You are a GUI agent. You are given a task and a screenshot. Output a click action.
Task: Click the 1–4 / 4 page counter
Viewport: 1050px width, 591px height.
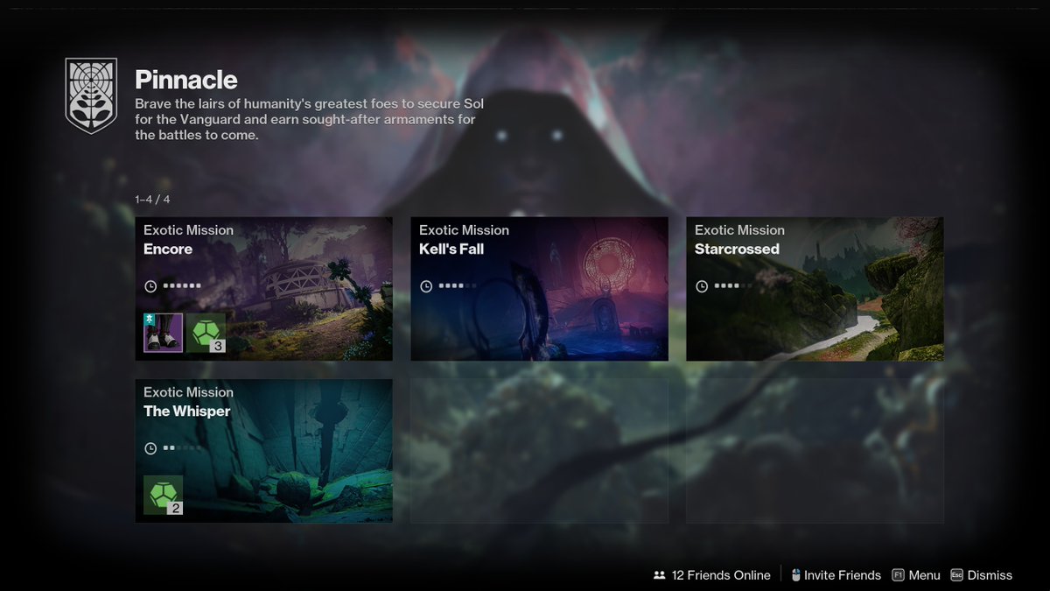click(153, 200)
